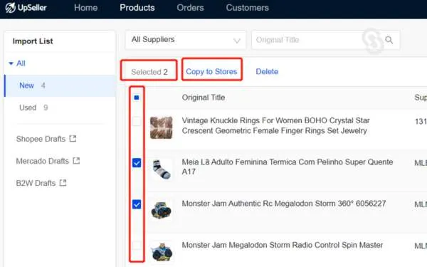
Task: Check Monster Jam Megalodon Storm Radio checkbox
Action: click(137, 245)
